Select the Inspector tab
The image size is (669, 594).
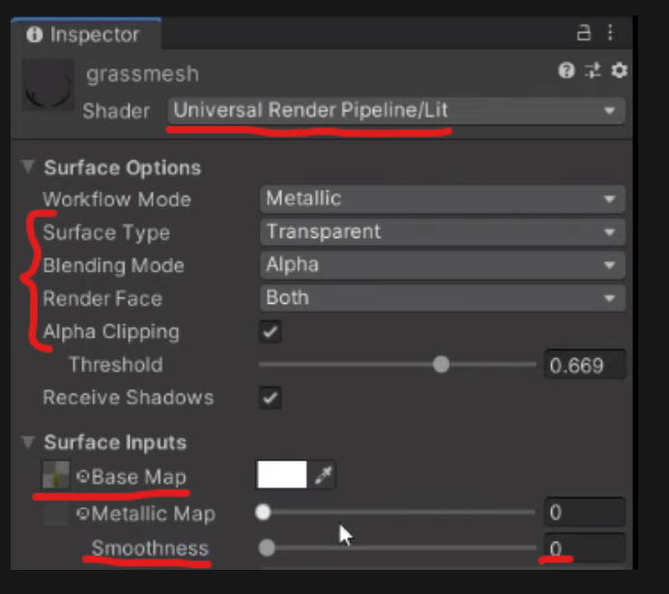click(87, 34)
